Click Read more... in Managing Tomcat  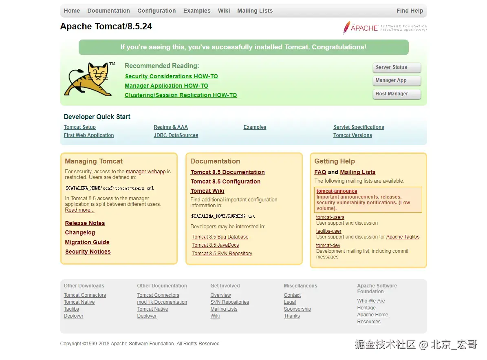click(79, 210)
